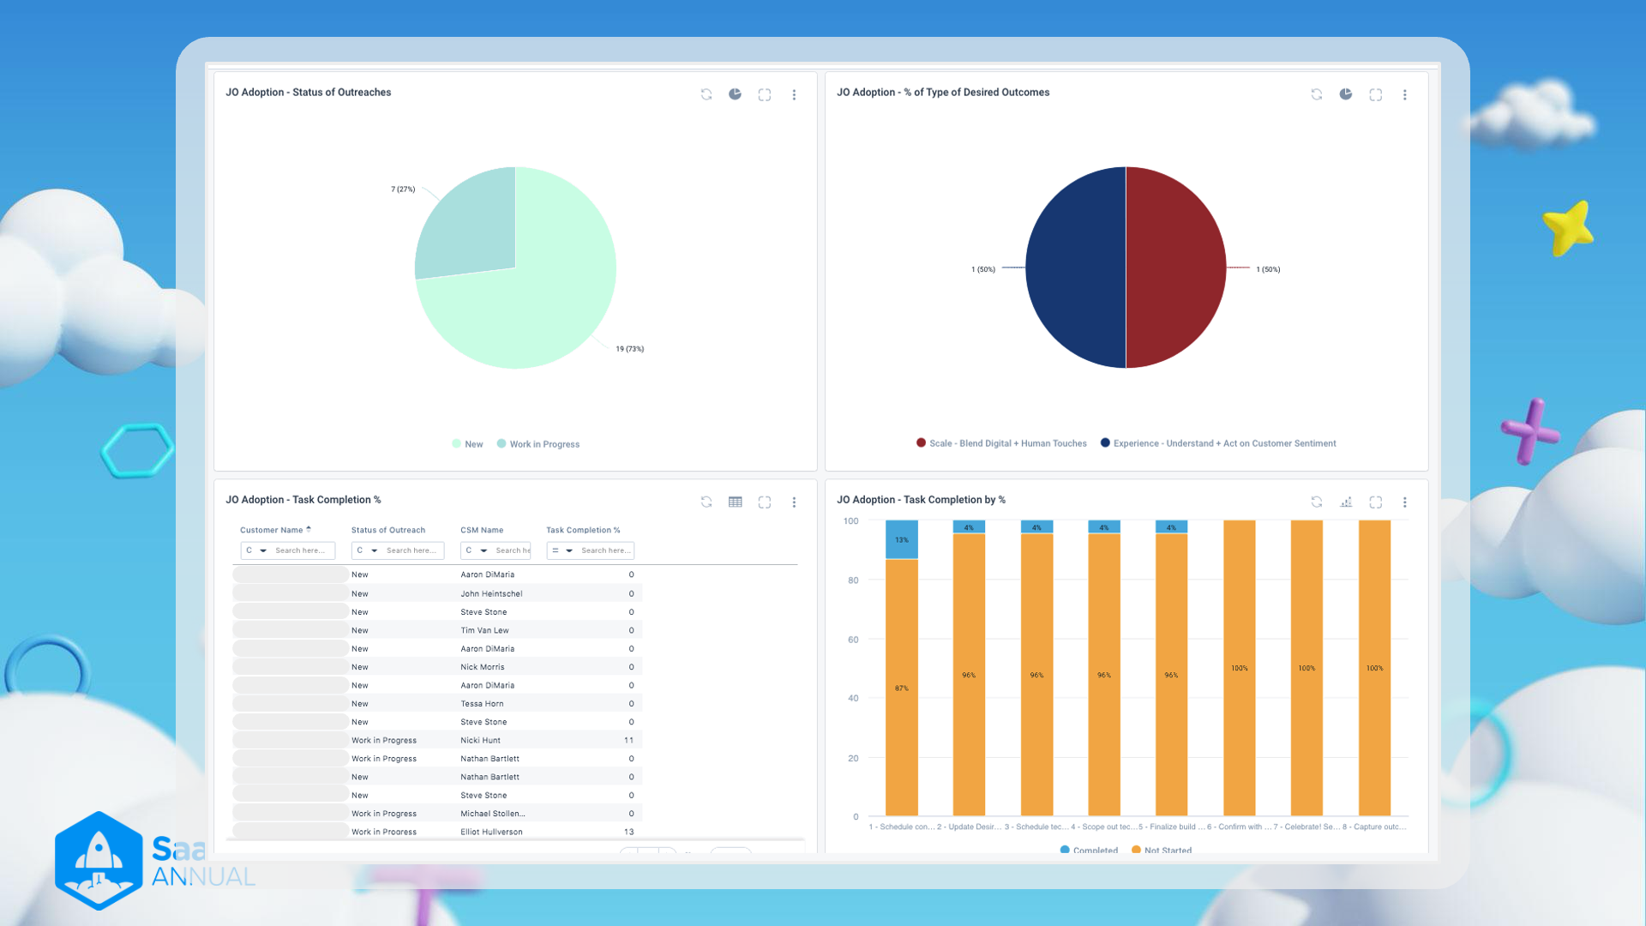Click the 5 - Finalize build axis label
Screen dimensions: 1646x926
(1171, 827)
